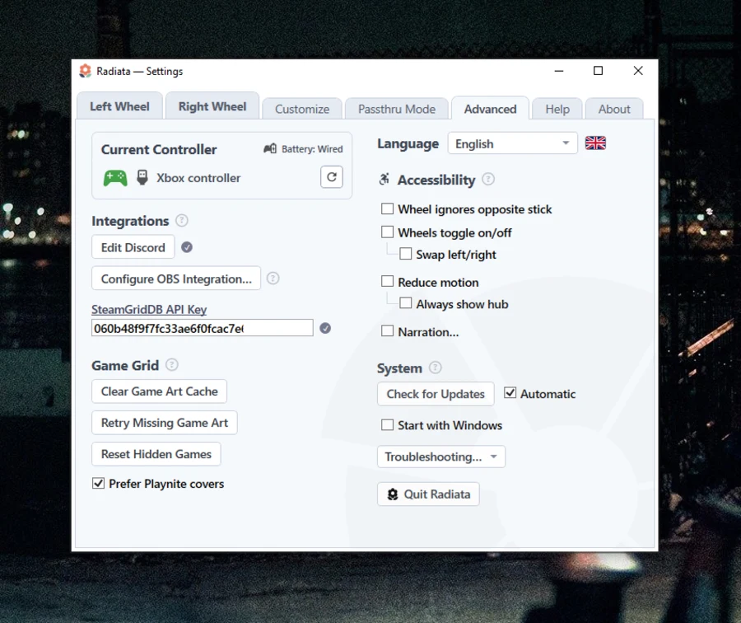Viewport: 741px width, 623px height.
Task: Open the SteamGridDB API Key link
Action: pos(149,309)
